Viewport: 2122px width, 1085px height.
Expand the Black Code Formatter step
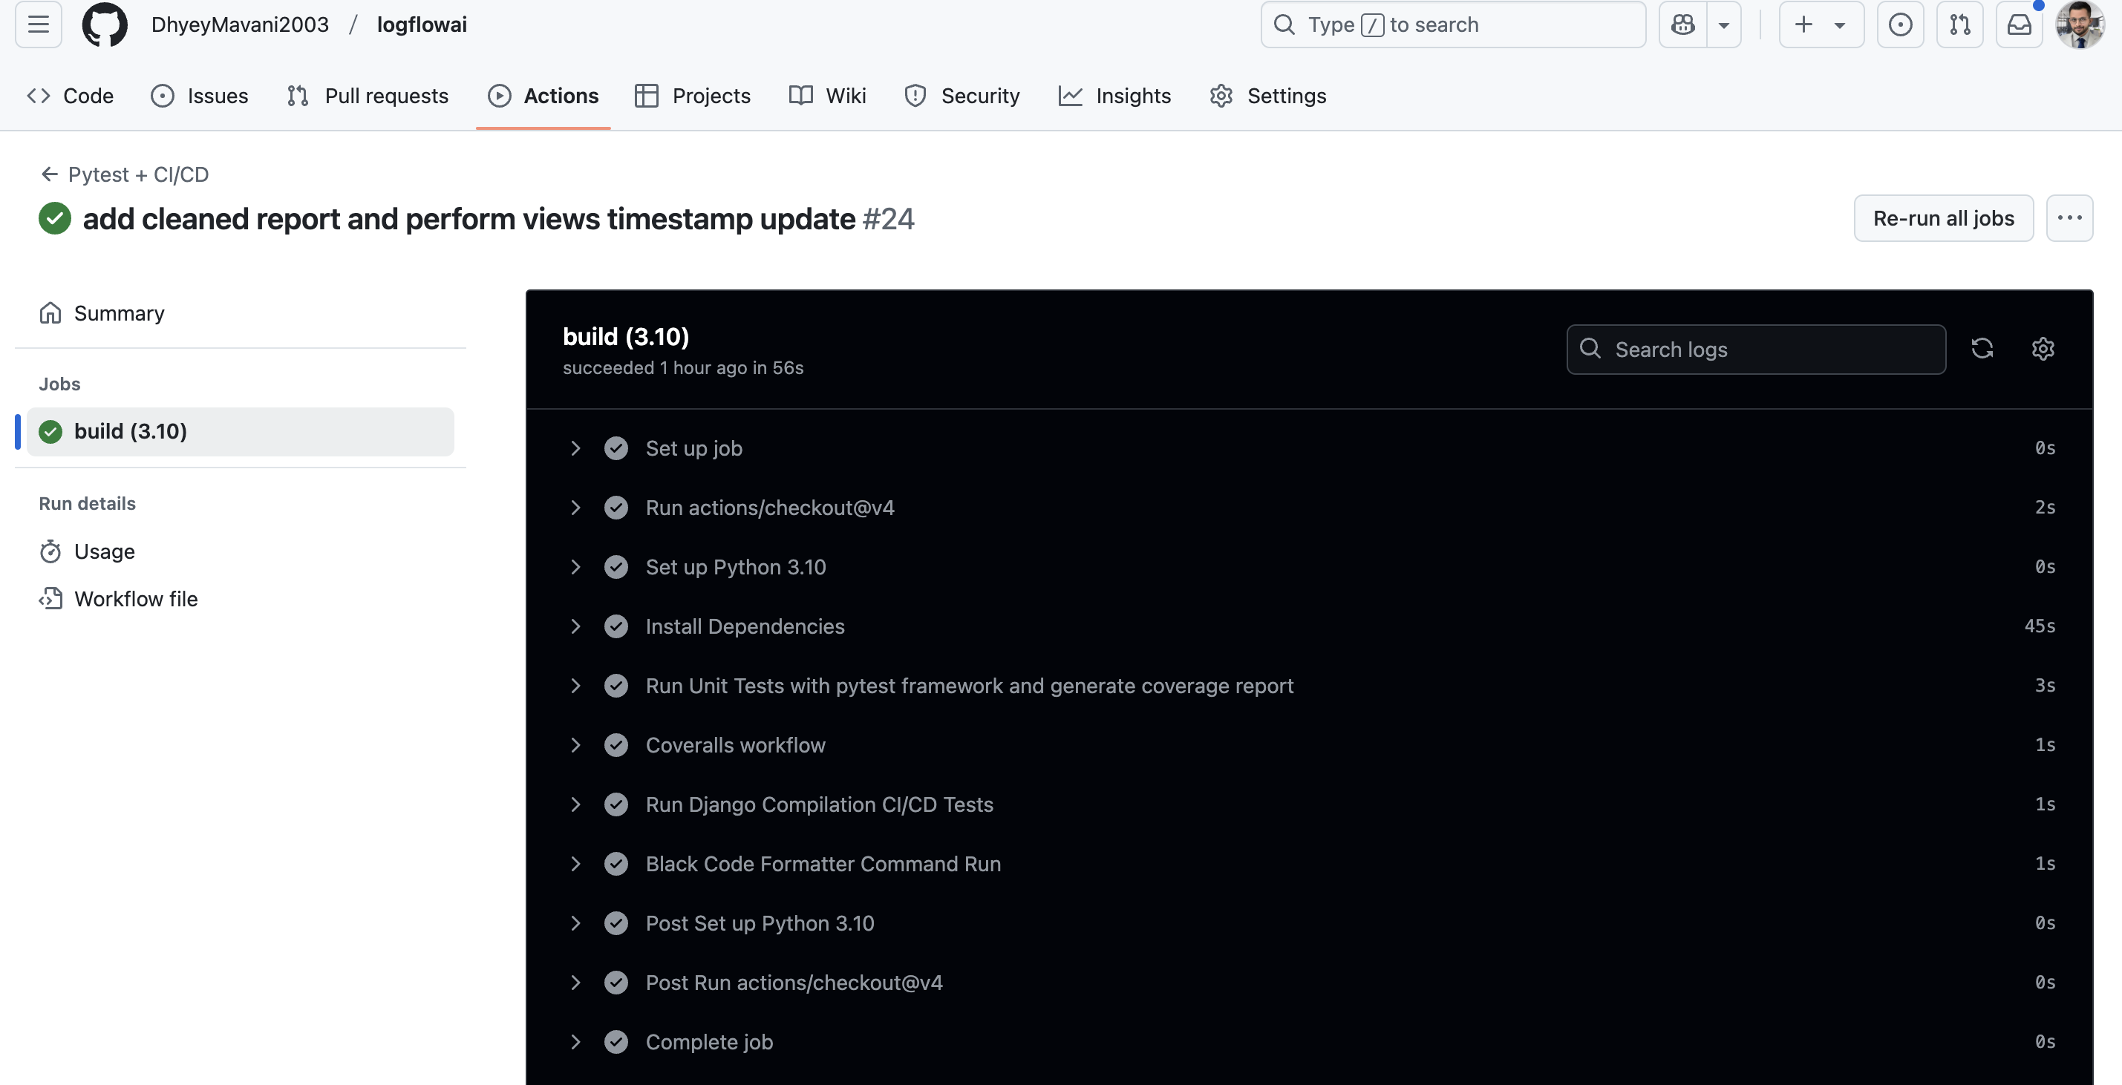pyautogui.click(x=576, y=864)
